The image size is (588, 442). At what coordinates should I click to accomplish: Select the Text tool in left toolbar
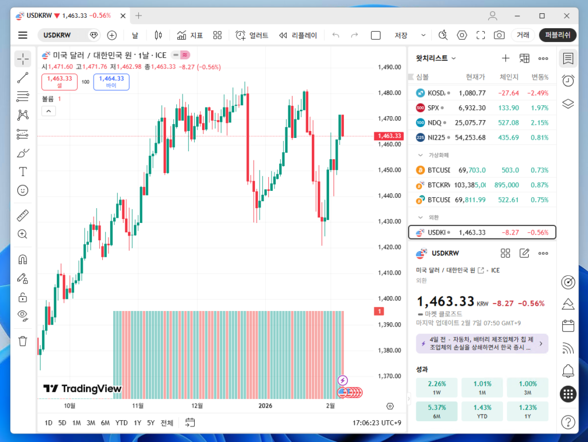click(23, 171)
